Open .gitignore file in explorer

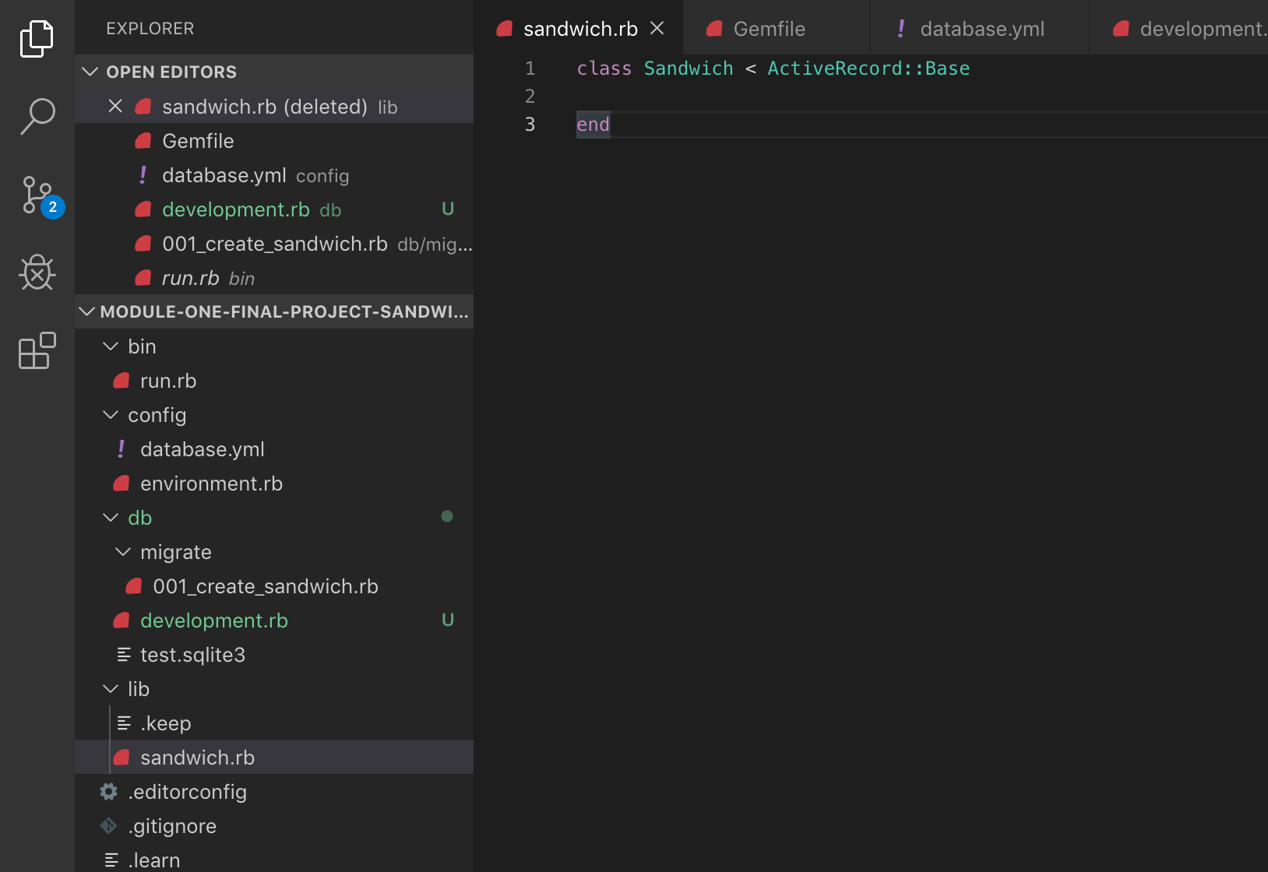click(172, 826)
